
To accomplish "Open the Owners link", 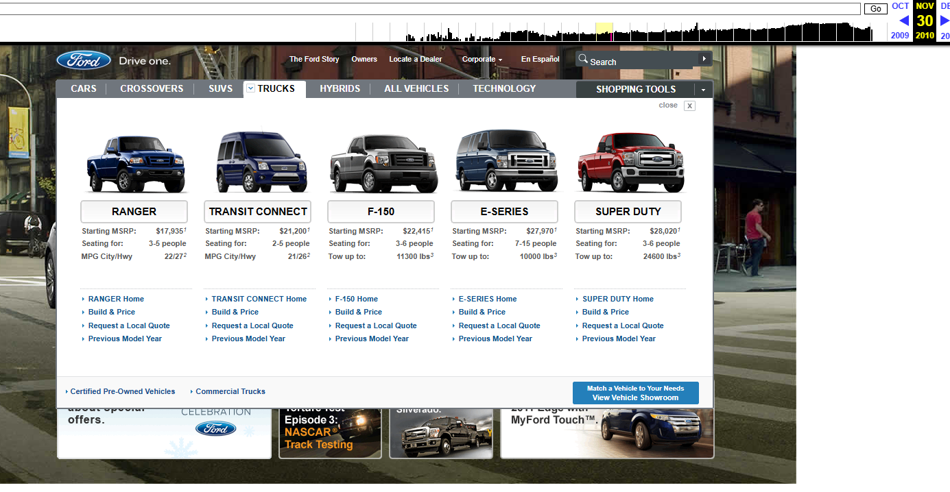I will 364,60.
